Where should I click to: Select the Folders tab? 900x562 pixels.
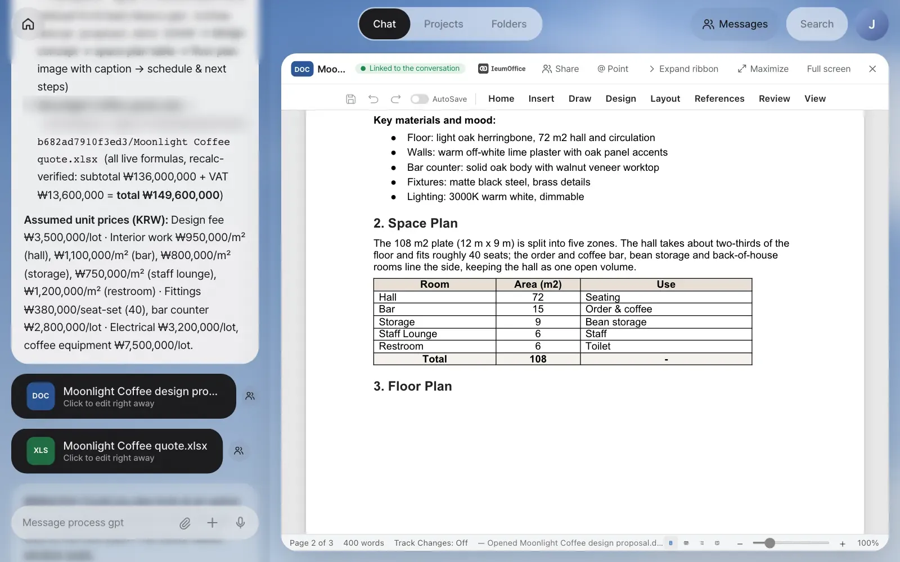[508, 24]
